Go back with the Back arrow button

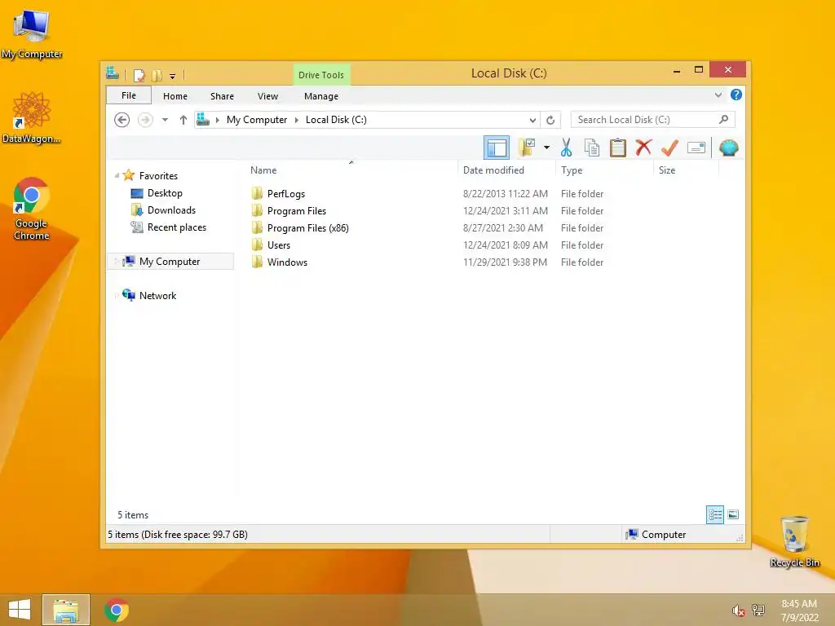122,120
